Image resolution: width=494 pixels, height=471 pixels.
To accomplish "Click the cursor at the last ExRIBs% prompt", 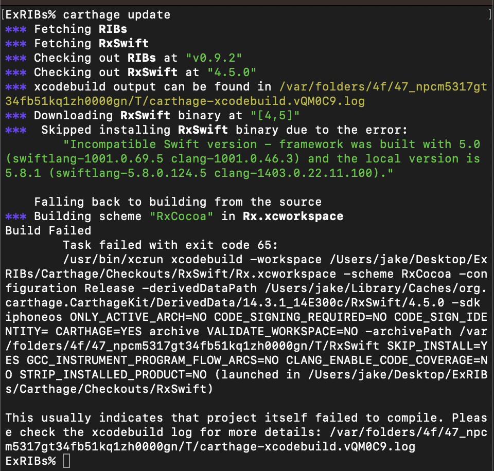I will click(x=66, y=461).
